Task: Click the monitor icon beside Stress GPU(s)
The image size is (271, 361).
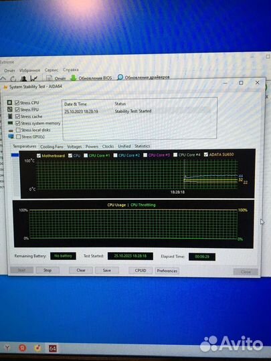Action: point(11,136)
